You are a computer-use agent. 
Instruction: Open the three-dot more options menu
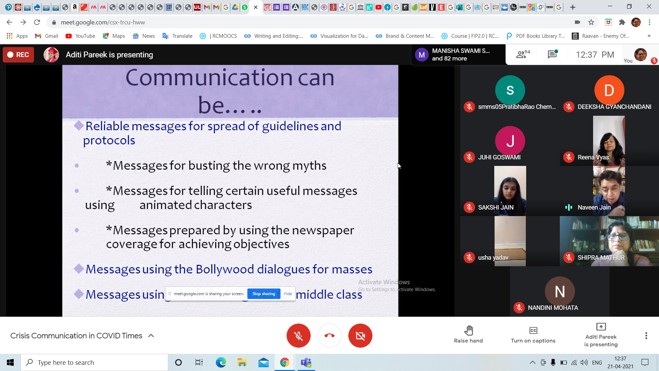click(x=646, y=336)
